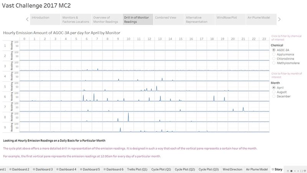
Task: Click hour 21 column header
Action: 243,39
